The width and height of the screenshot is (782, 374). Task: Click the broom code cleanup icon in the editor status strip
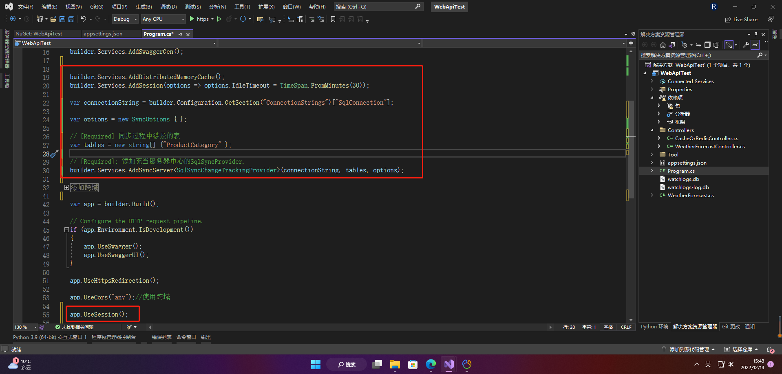(129, 327)
